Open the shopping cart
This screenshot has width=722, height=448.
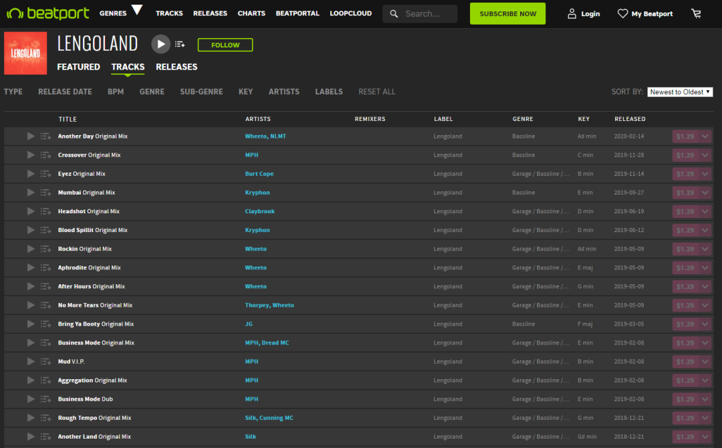pos(696,14)
